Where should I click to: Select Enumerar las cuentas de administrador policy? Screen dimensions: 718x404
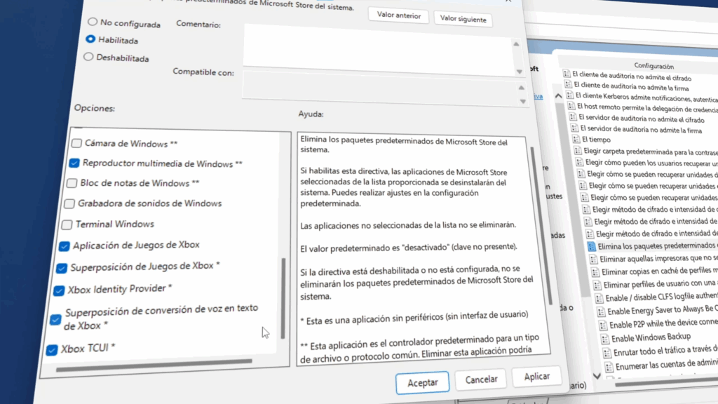[x=667, y=365]
